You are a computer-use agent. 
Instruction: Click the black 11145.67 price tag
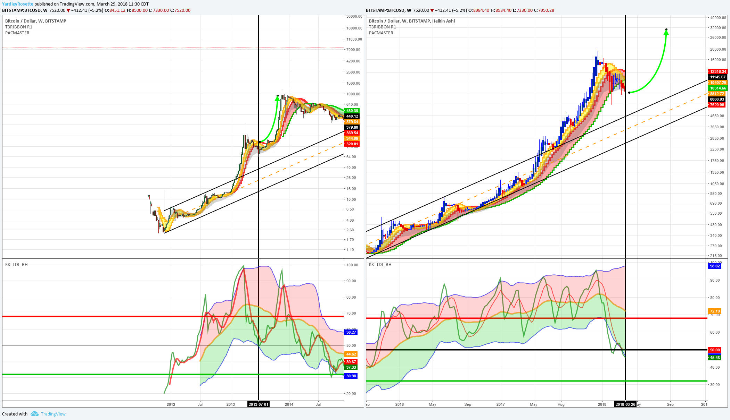[717, 77]
